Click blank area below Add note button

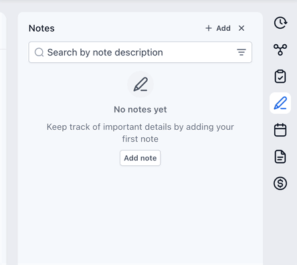[x=140, y=212]
